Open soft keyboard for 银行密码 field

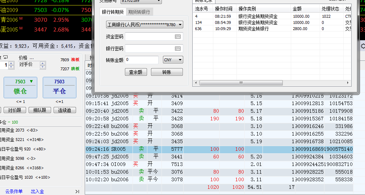177,49
